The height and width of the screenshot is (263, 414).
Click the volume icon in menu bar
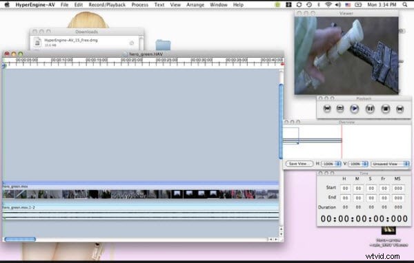coord(338,5)
